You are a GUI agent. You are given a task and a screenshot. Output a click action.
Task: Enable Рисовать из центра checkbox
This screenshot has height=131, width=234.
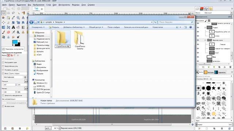(x=3, y=70)
